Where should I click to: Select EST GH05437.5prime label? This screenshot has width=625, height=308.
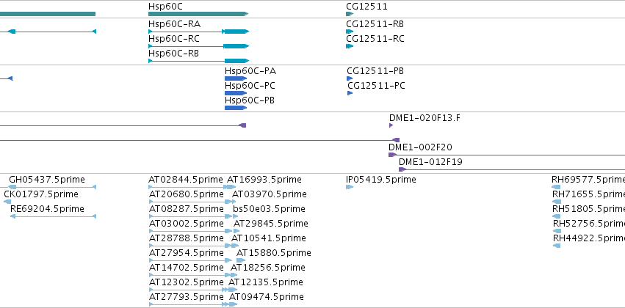click(x=46, y=180)
